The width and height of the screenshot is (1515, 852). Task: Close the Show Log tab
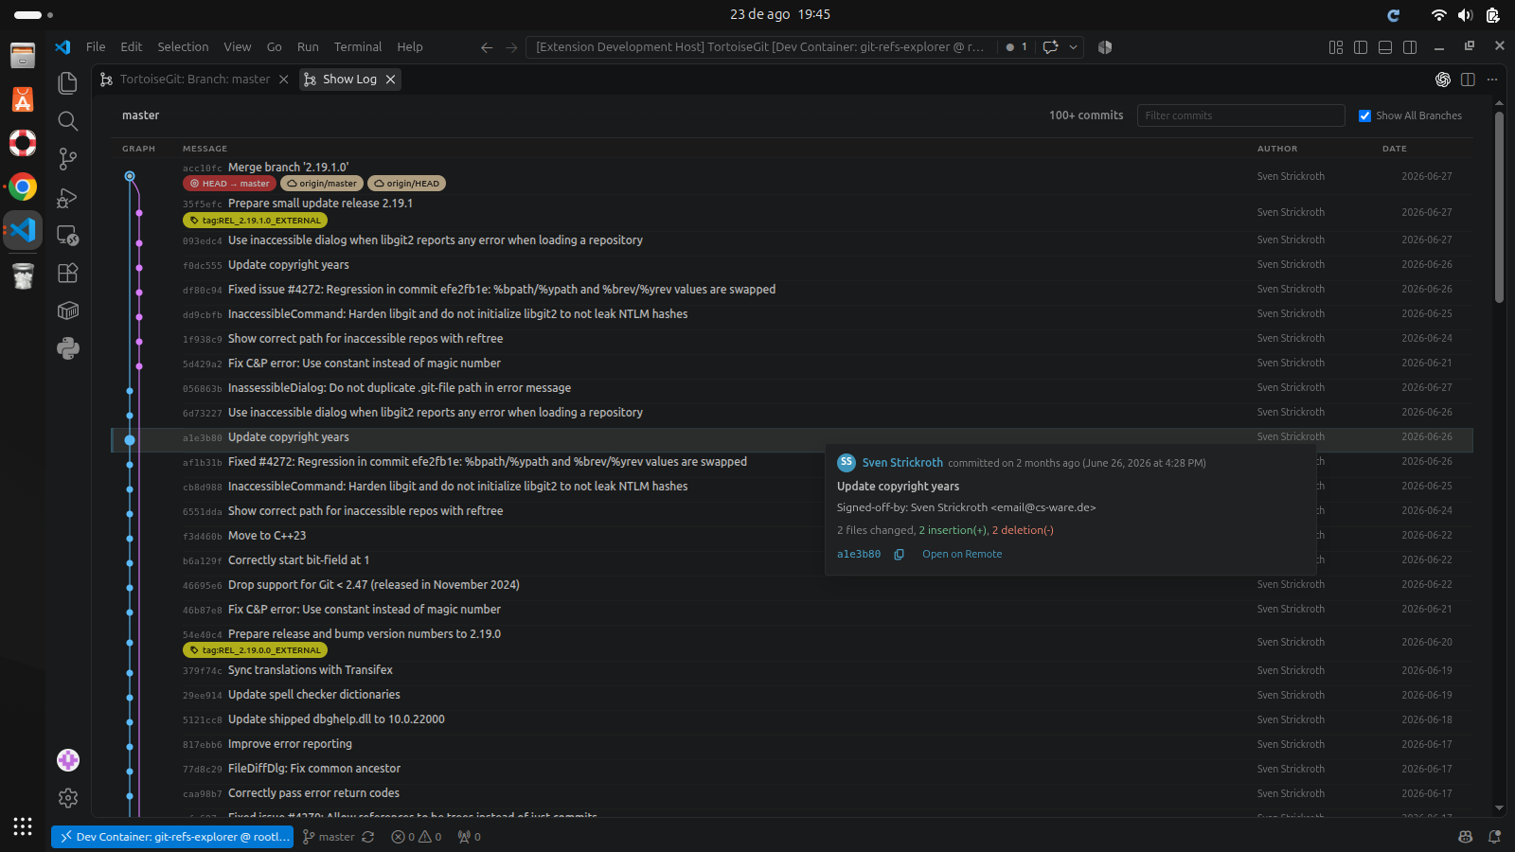click(x=390, y=80)
